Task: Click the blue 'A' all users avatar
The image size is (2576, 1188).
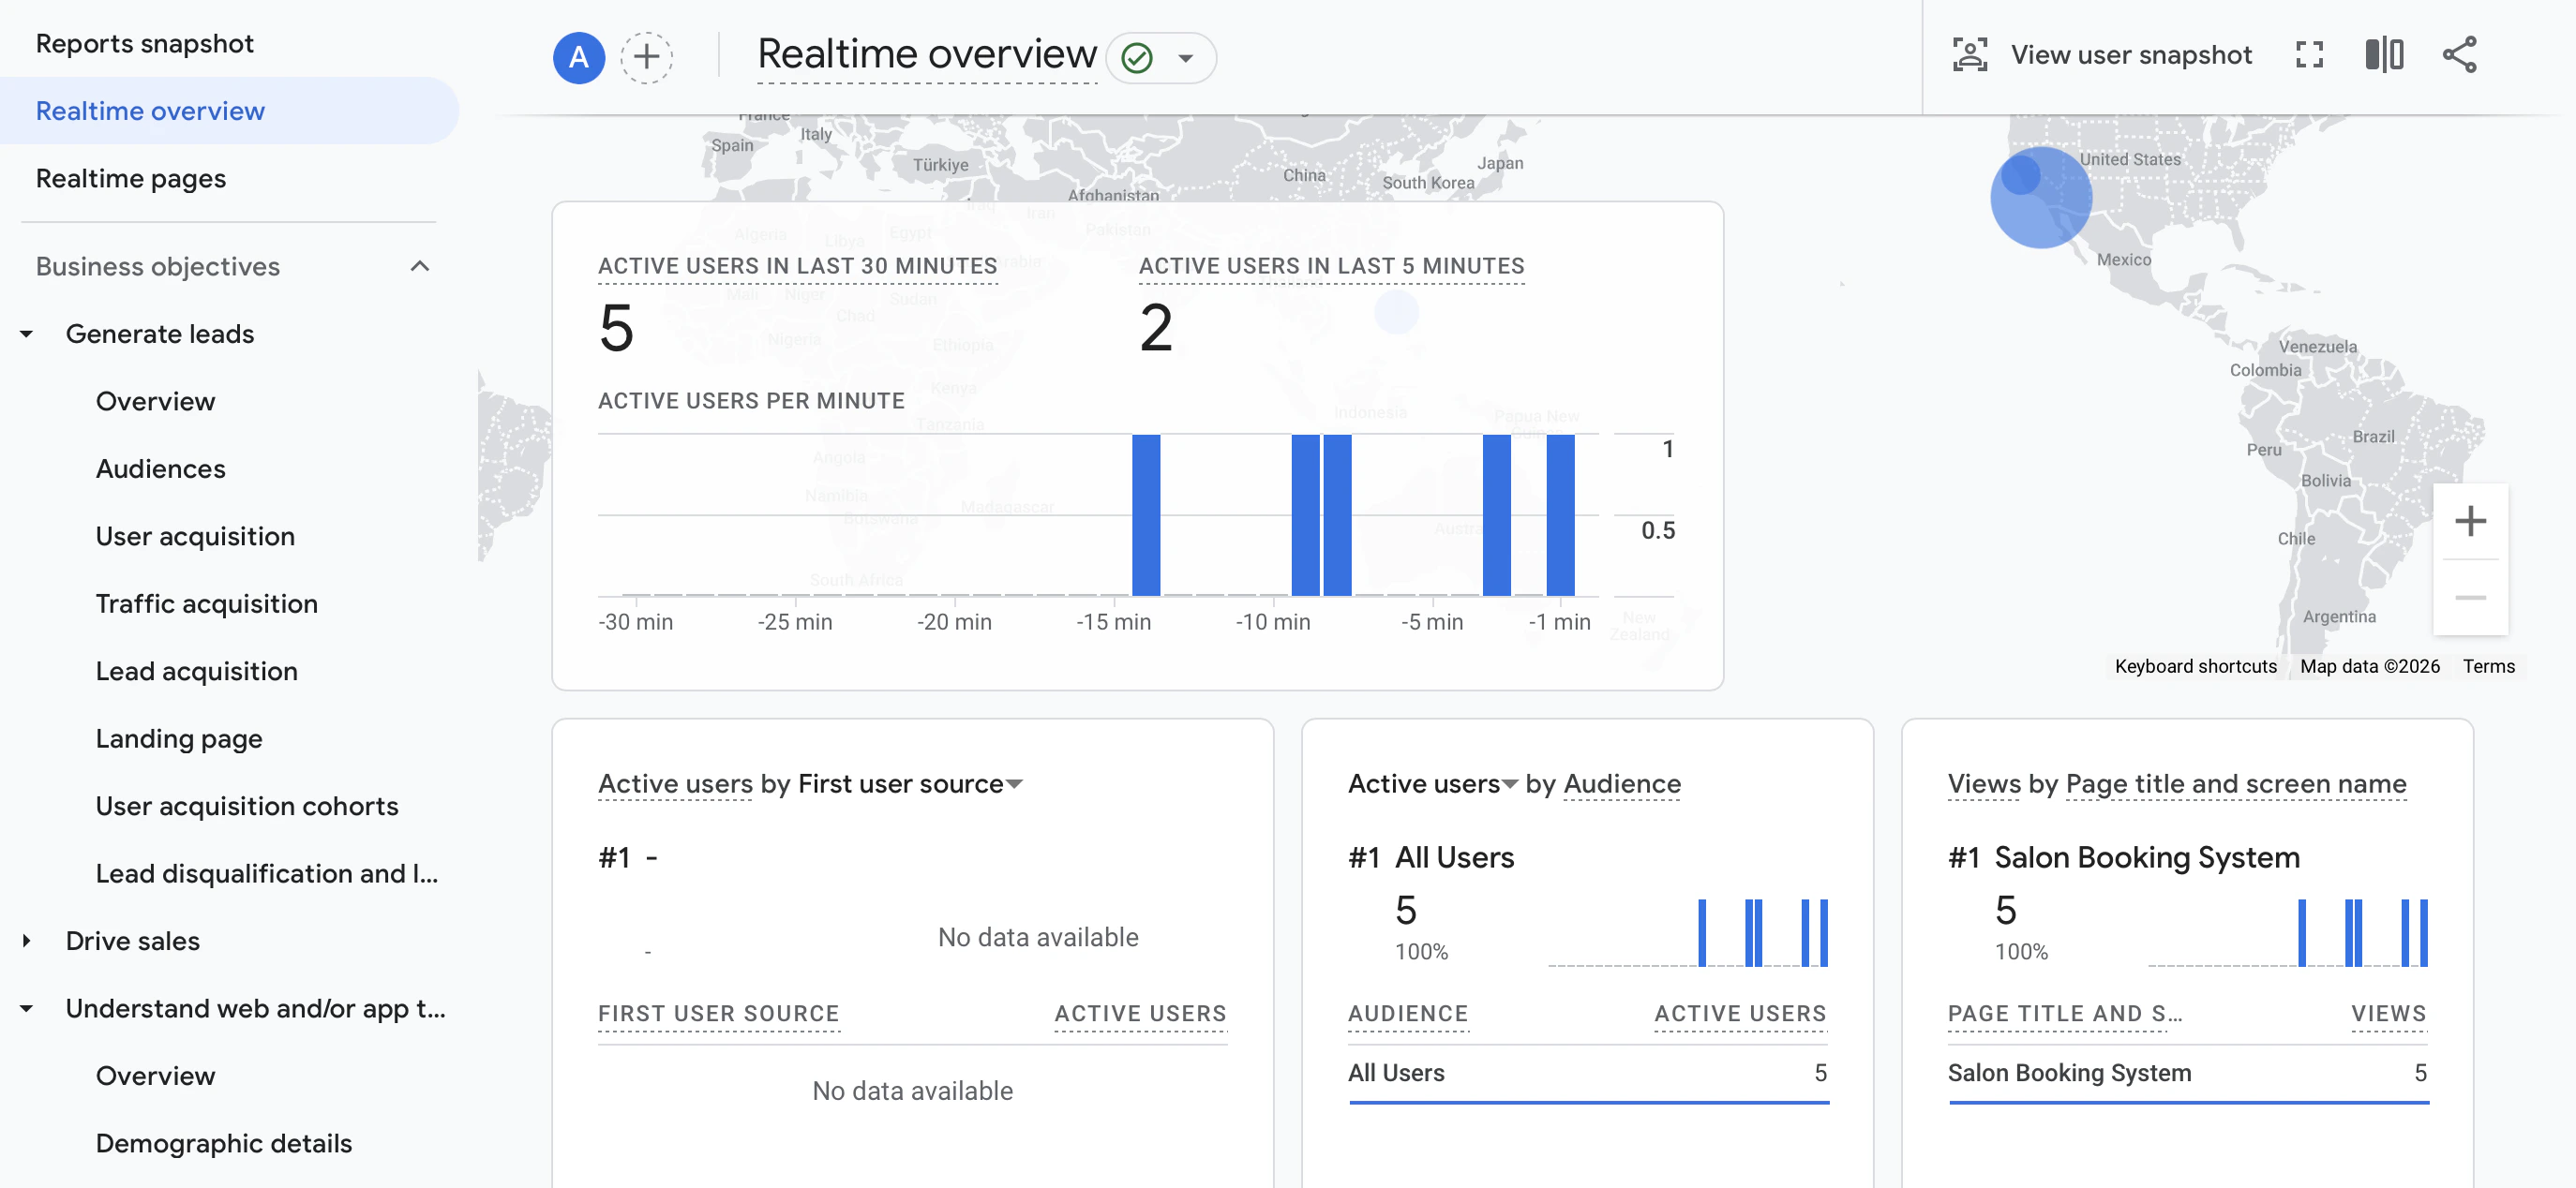Action: click(x=579, y=57)
